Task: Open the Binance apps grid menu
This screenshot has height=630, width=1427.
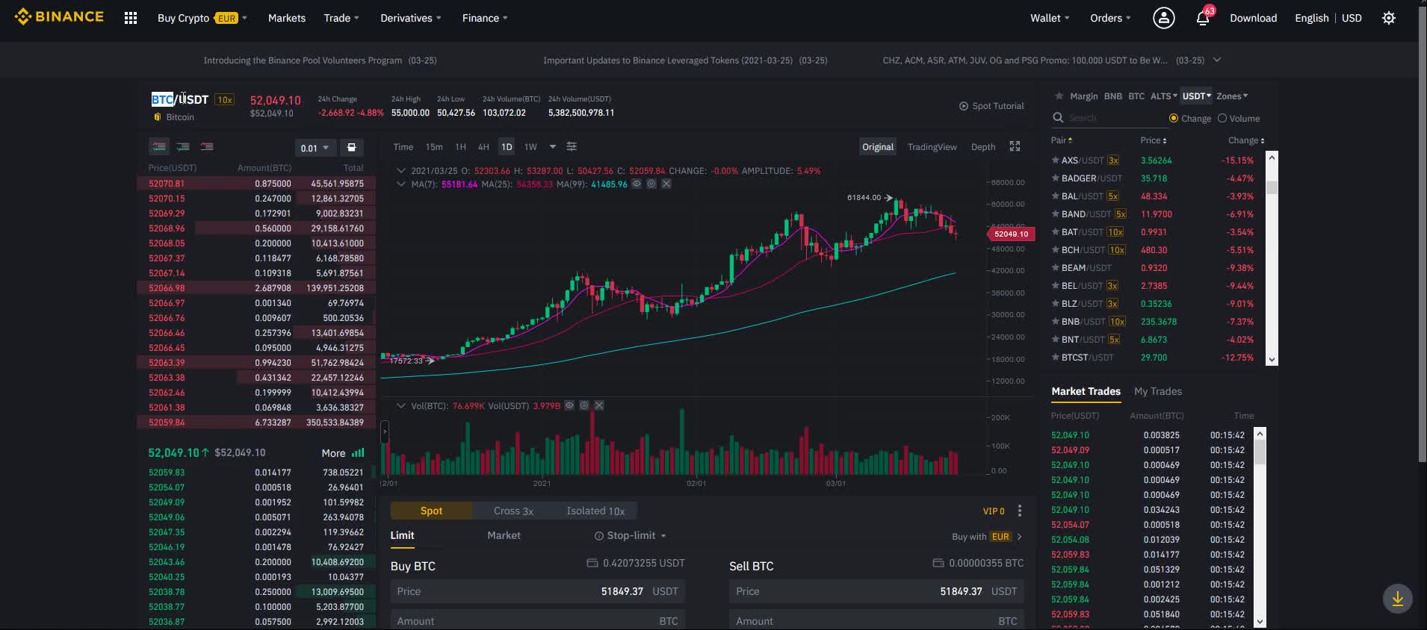Action: (x=131, y=18)
